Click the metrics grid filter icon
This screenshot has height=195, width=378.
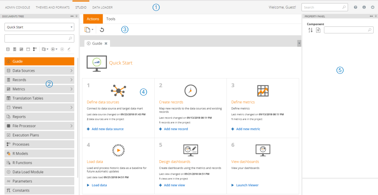pyautogui.click(x=21, y=49)
